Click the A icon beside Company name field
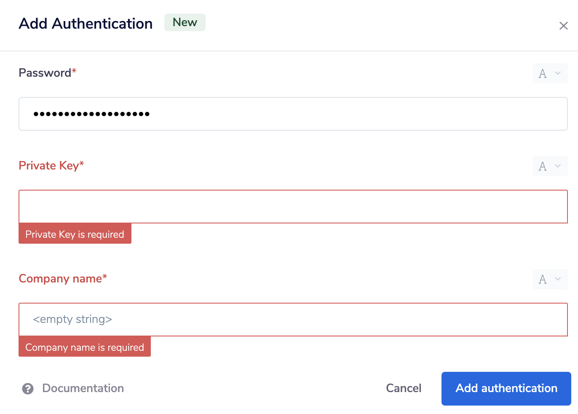This screenshot has height=414, width=578. click(543, 279)
